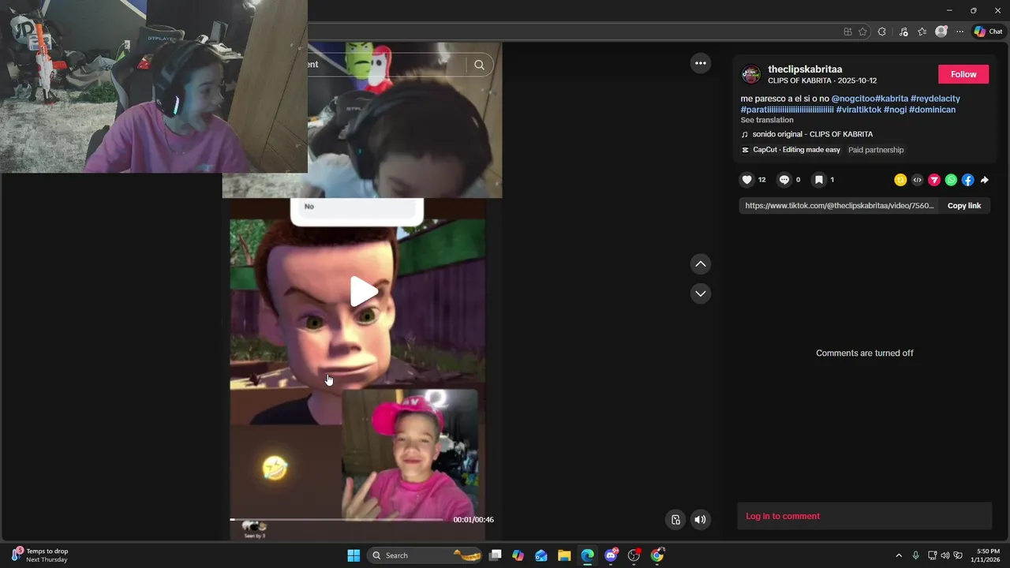Open more share options arrow

tap(985, 180)
